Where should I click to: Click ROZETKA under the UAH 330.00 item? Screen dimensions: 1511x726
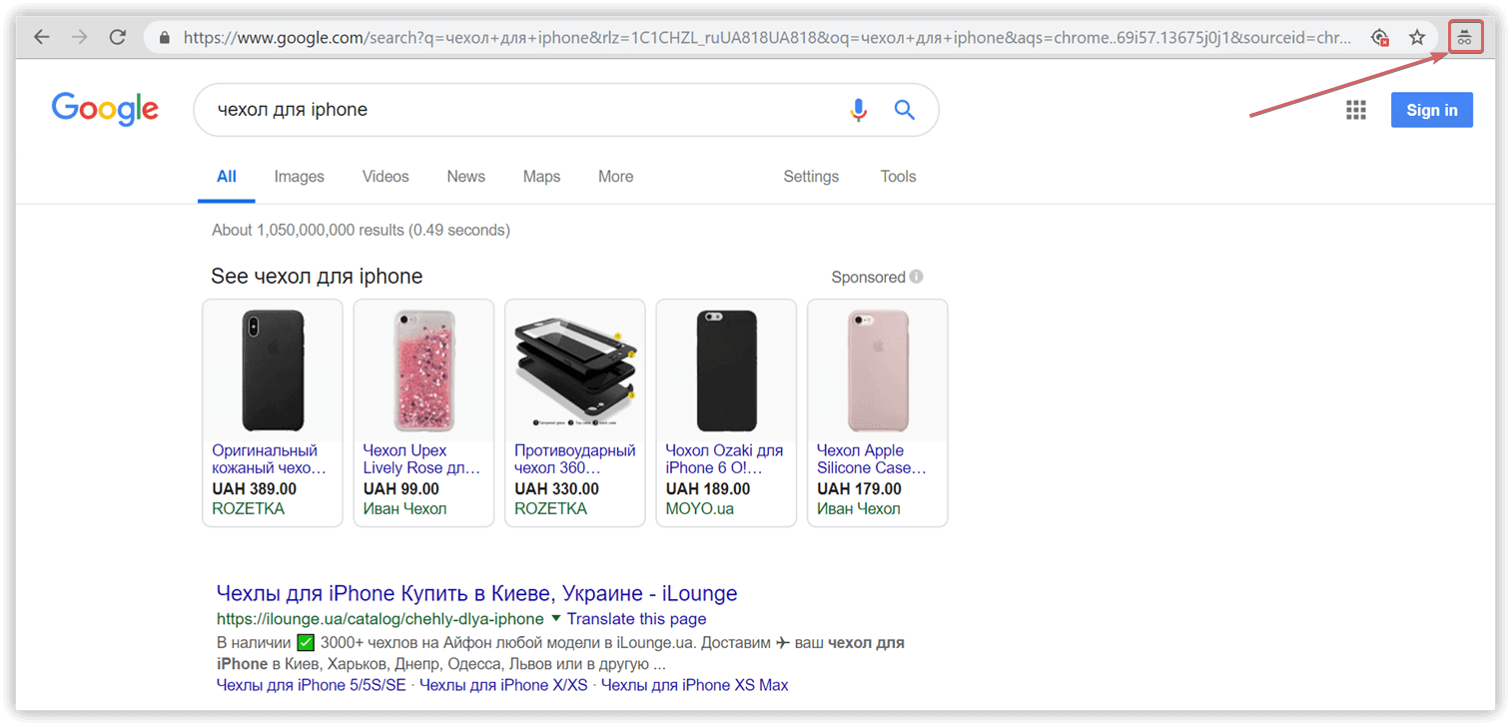click(x=551, y=509)
